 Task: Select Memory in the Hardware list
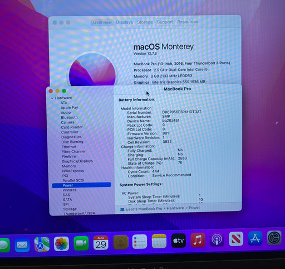[69, 166]
